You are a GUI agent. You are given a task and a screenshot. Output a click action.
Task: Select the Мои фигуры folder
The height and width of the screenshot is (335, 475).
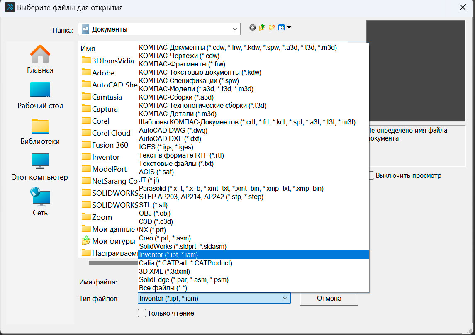click(108, 241)
